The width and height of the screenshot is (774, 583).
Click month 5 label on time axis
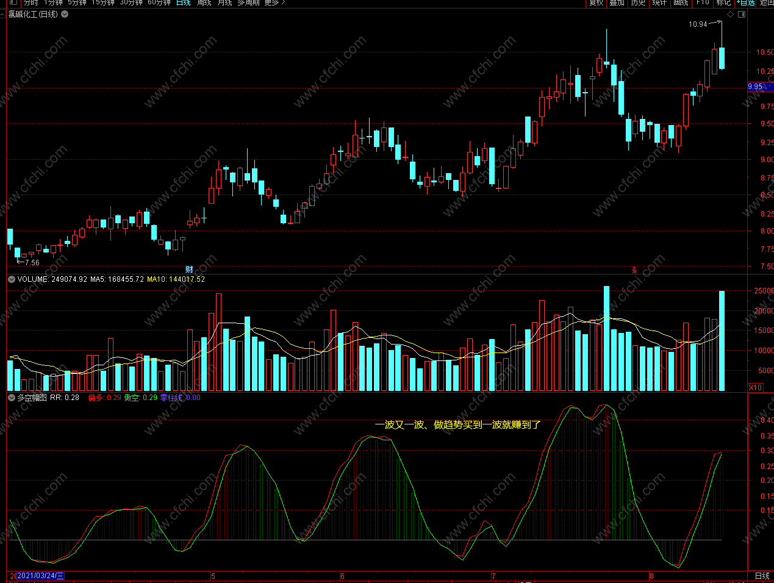tap(213, 576)
